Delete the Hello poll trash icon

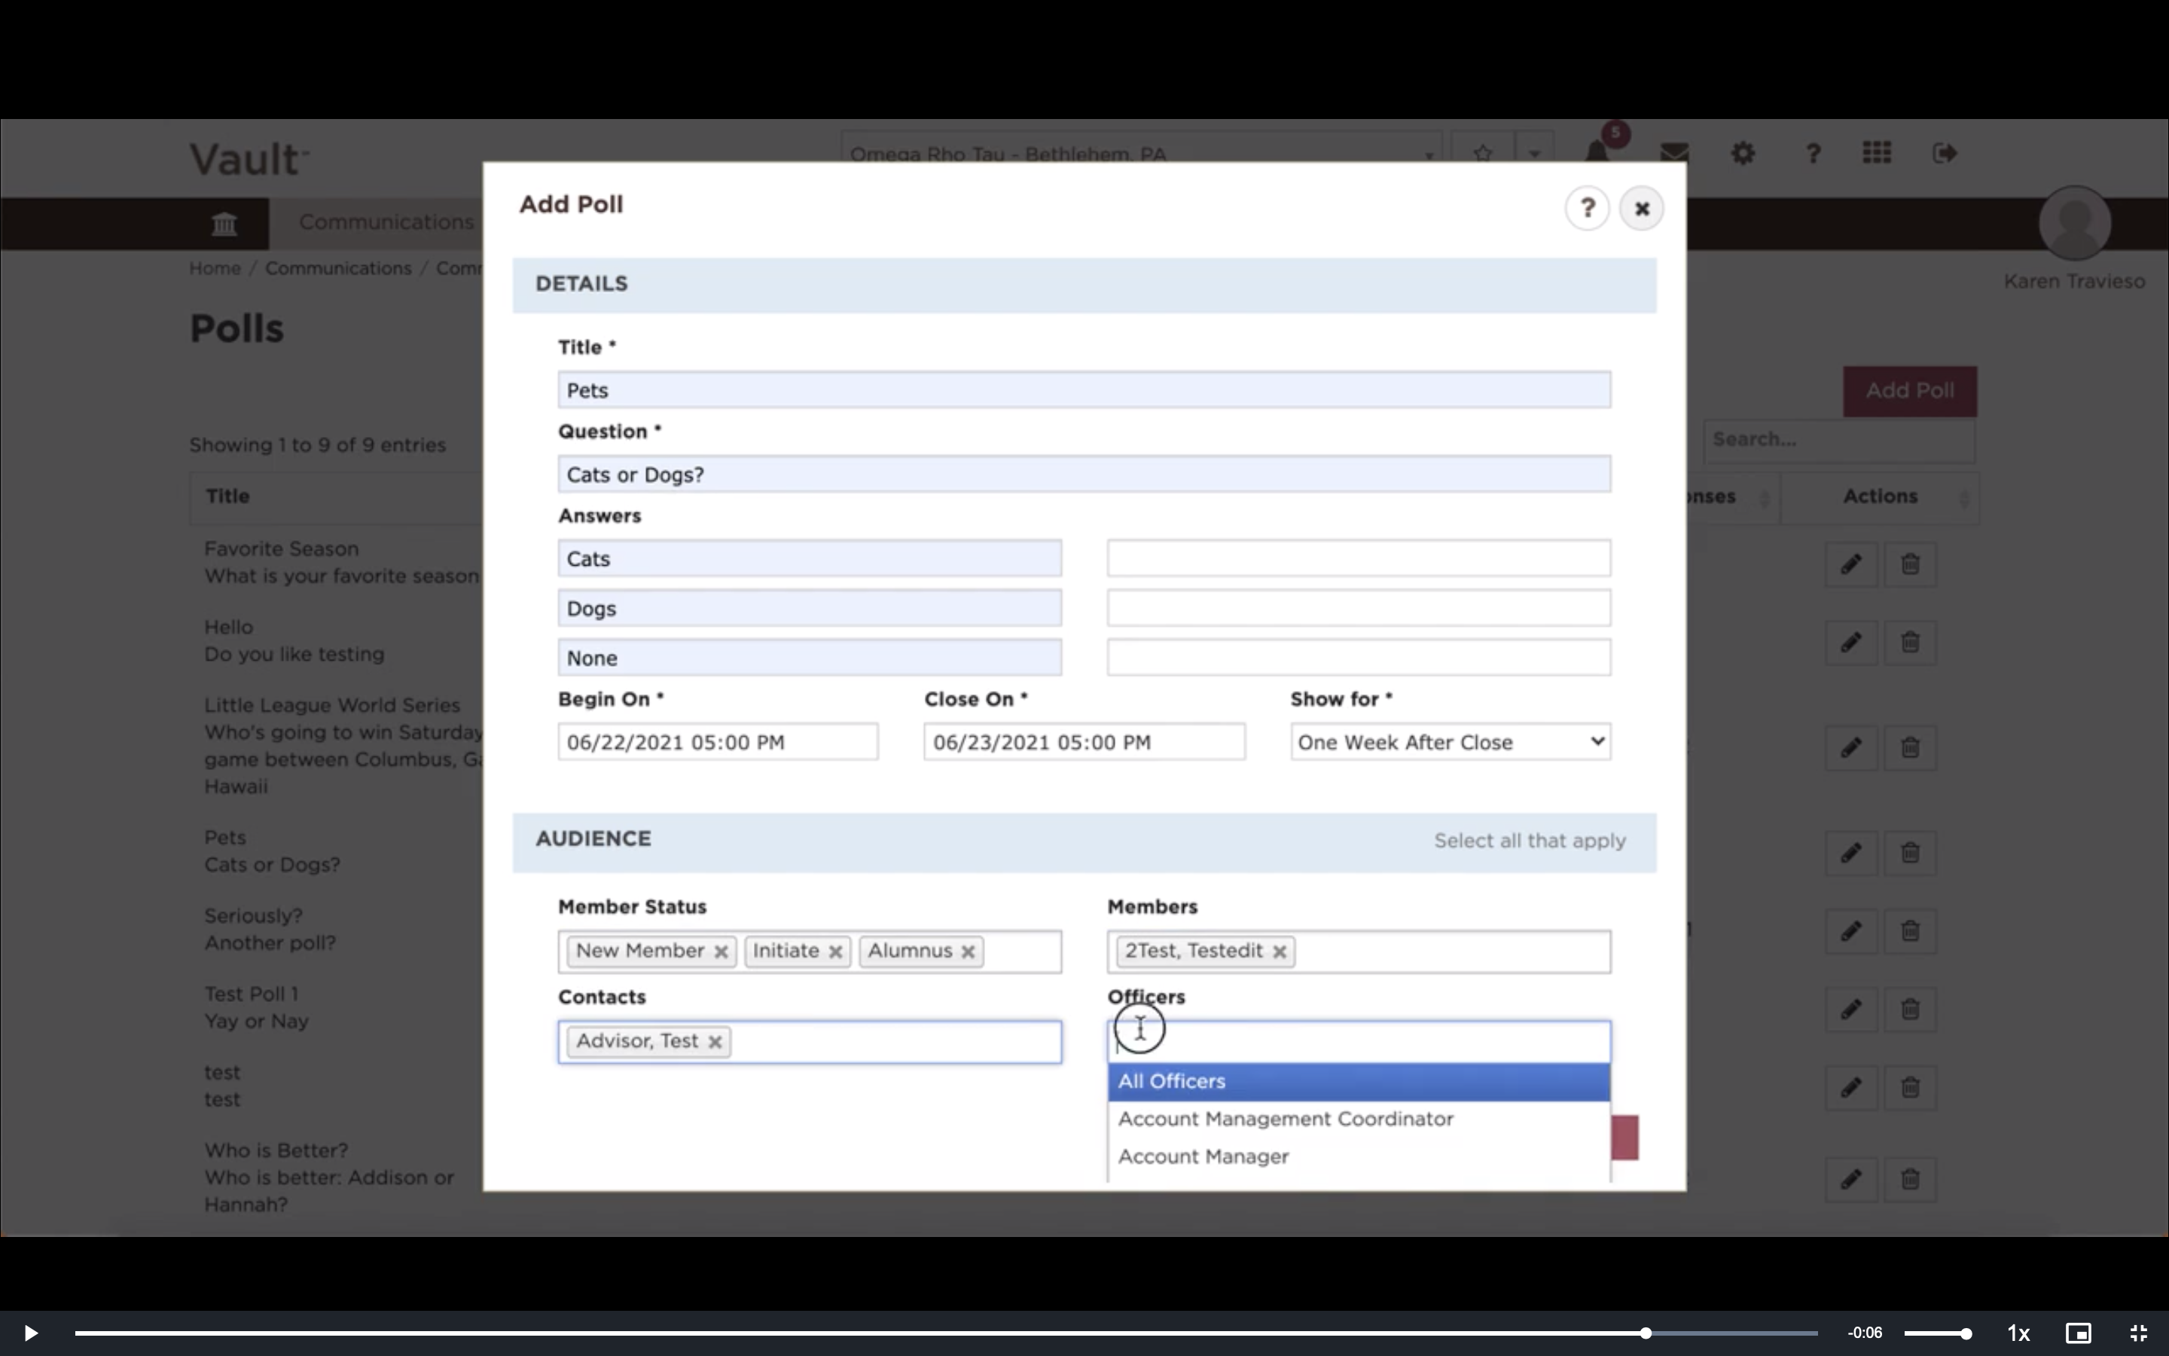click(1910, 642)
